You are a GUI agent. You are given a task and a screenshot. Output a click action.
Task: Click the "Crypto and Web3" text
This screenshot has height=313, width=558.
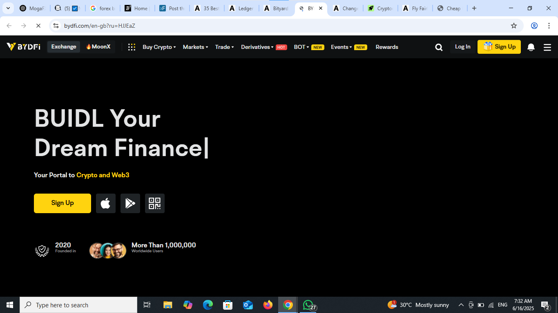pos(103,175)
